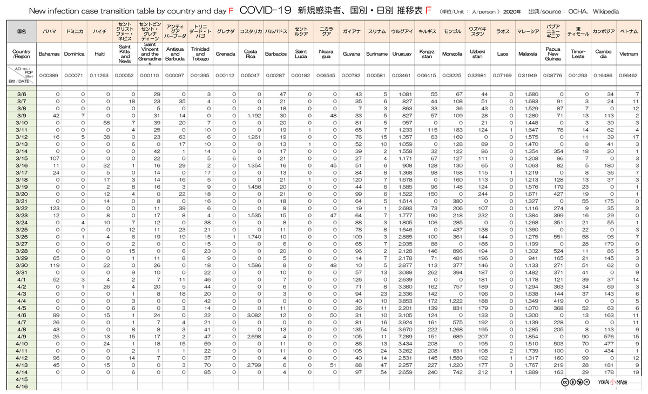648x394 pixels.
Task: Select the Cambodia column header
Action: click(x=603, y=54)
